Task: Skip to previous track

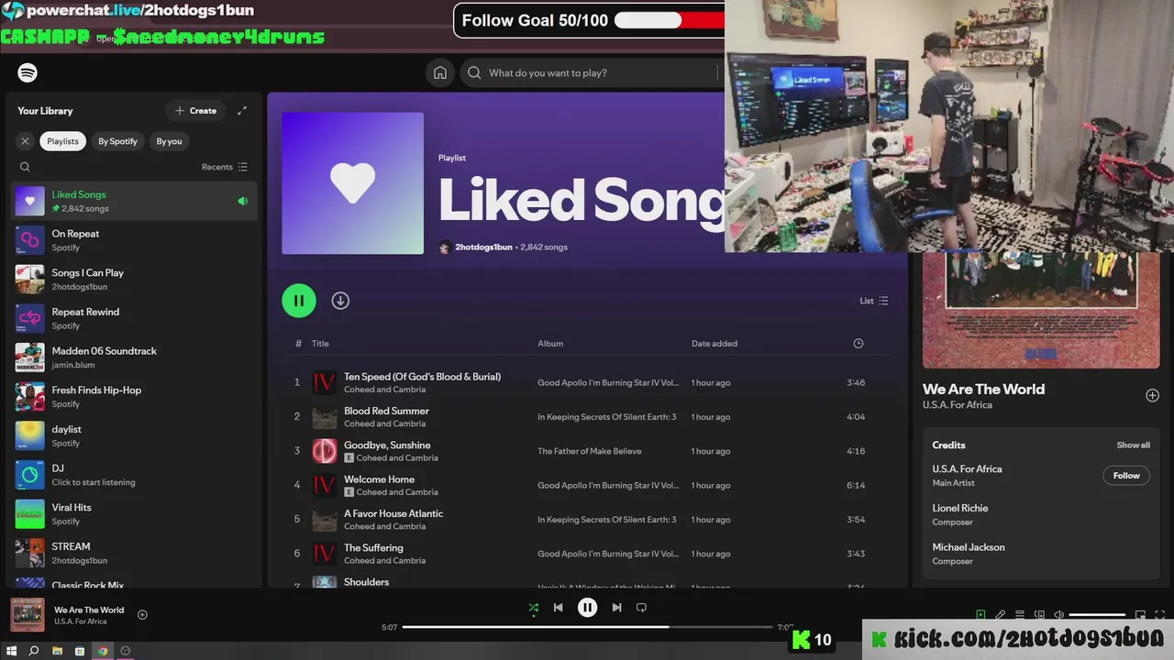Action: 558,608
